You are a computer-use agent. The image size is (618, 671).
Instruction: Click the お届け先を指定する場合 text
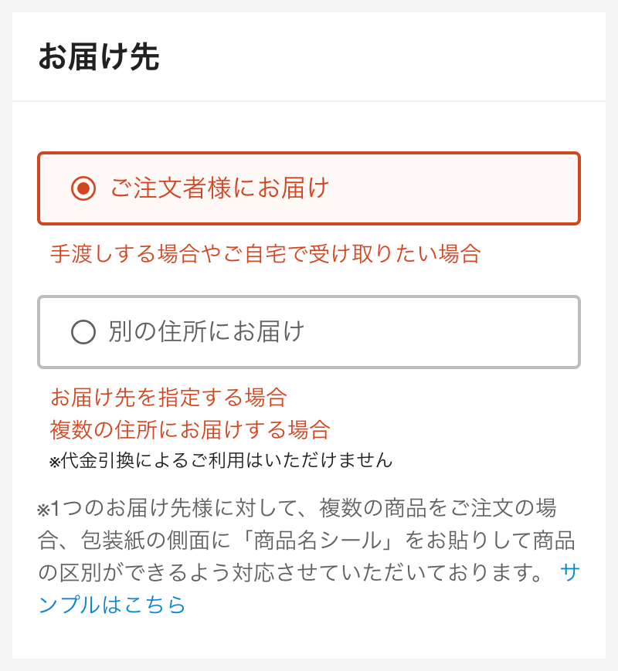pyautogui.click(x=168, y=398)
